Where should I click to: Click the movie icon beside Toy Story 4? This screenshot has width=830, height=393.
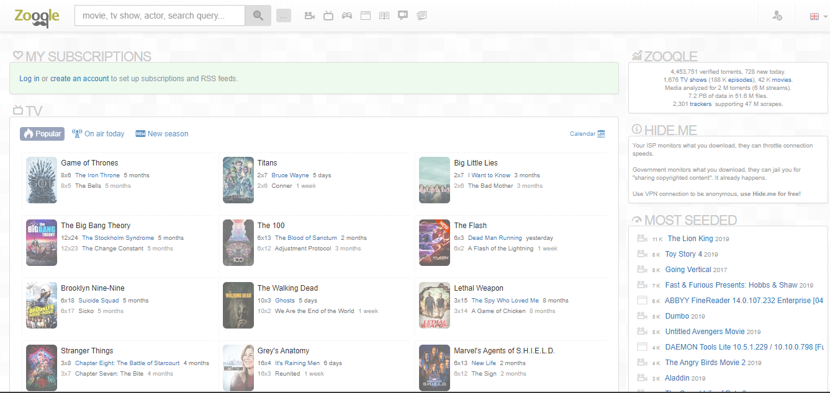[x=642, y=254]
